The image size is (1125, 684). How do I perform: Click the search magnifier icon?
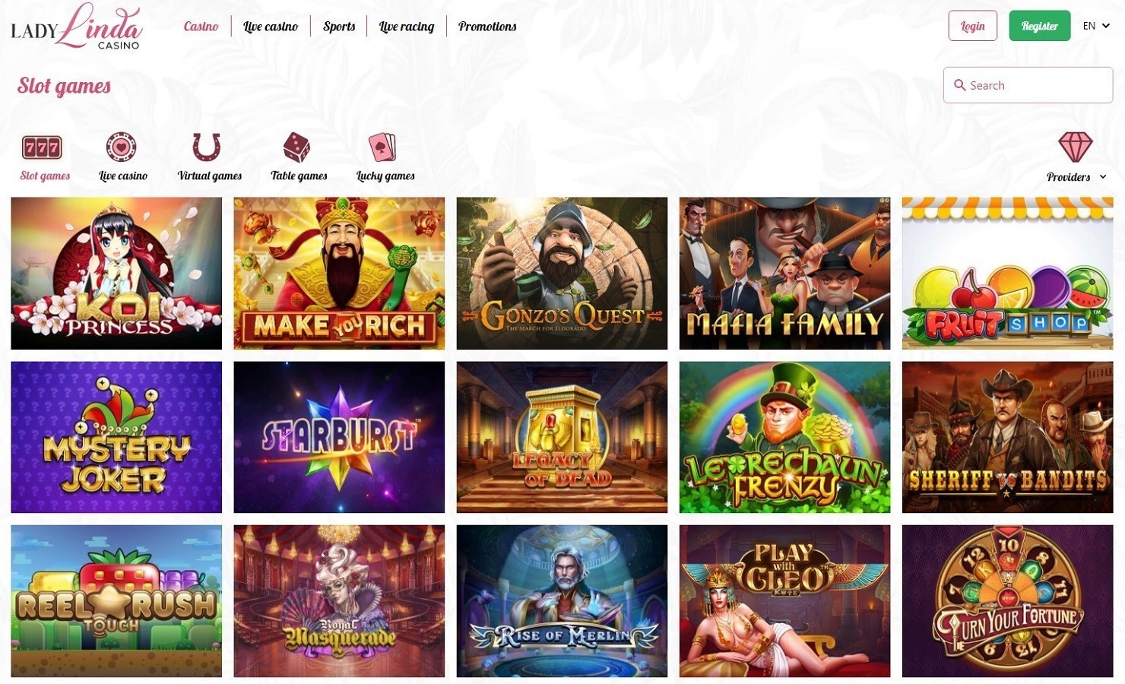point(960,85)
